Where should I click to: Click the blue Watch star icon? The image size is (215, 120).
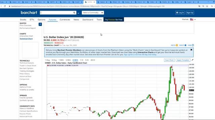[185, 45]
